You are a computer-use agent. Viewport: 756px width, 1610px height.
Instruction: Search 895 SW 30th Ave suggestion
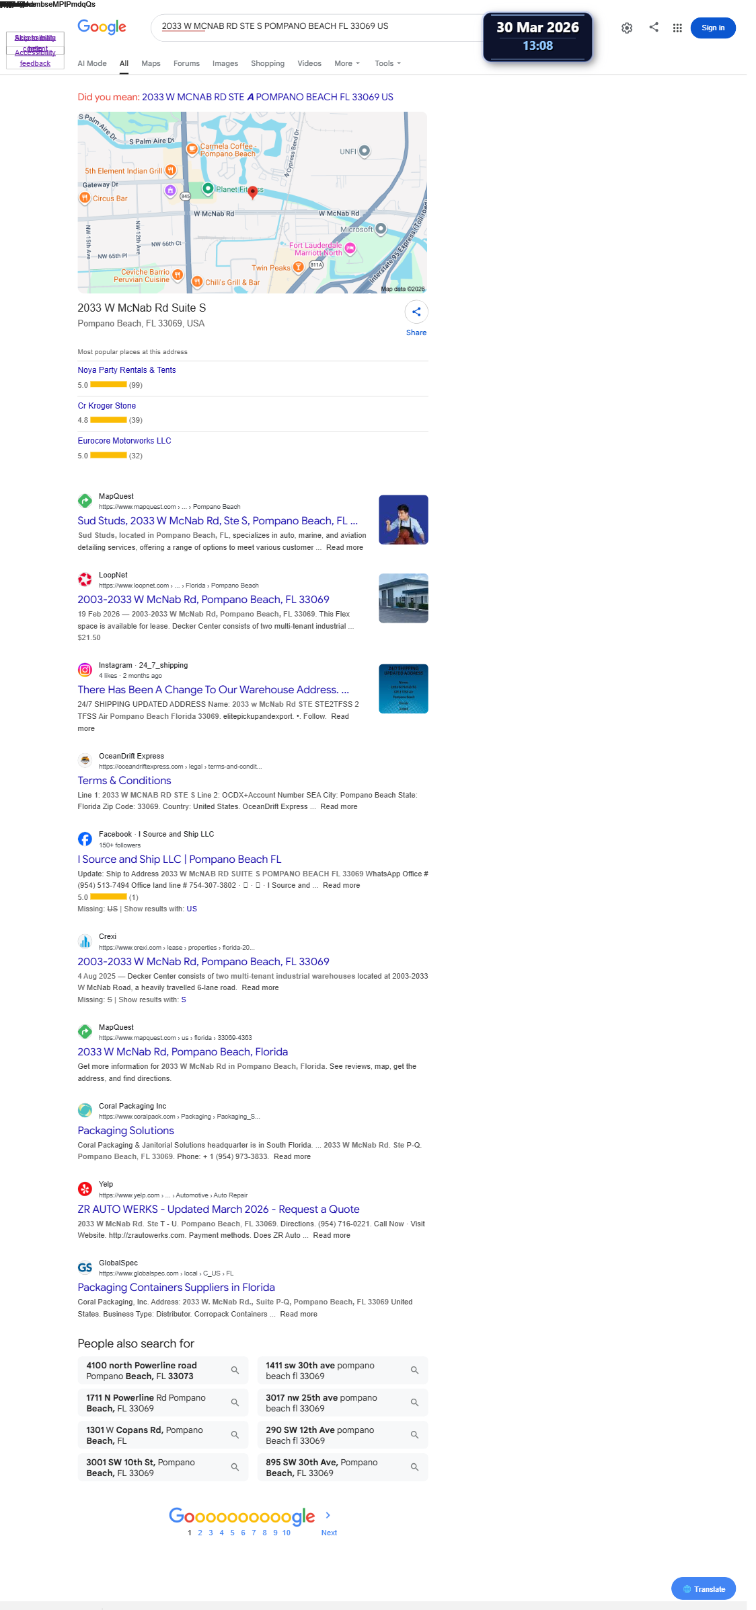(x=342, y=1467)
